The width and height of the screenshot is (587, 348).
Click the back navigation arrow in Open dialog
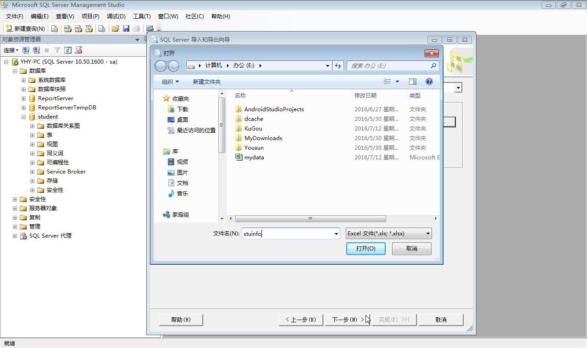click(x=161, y=66)
